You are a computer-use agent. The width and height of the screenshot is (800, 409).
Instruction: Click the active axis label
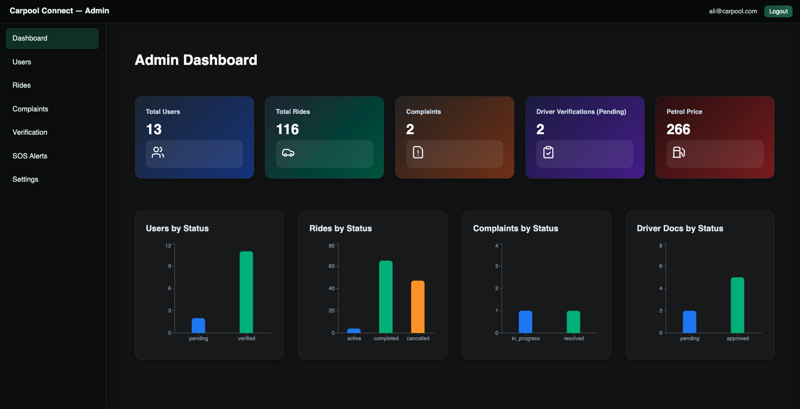pos(354,339)
